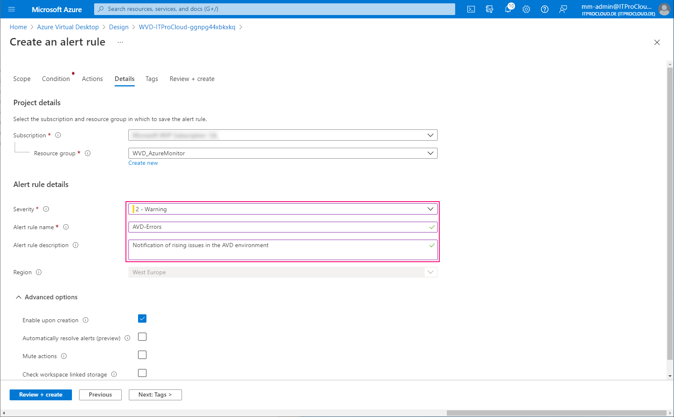The width and height of the screenshot is (674, 417).
Task: Focus the top search resources field
Action: pyautogui.click(x=274, y=9)
